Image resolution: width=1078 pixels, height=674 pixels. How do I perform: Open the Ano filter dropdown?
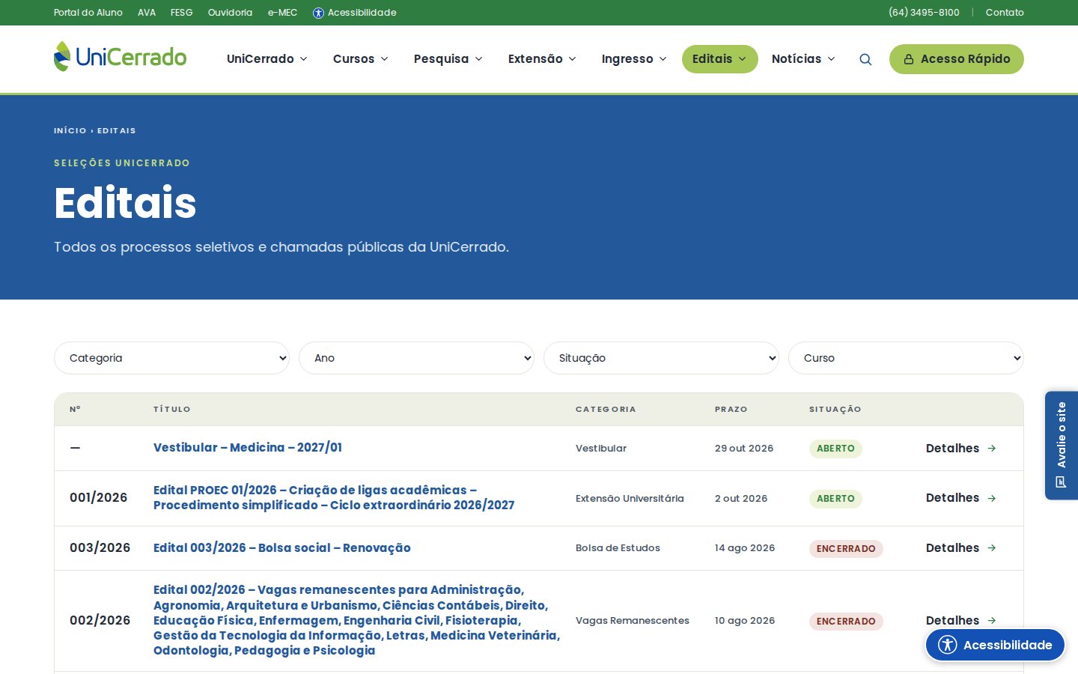[416, 358]
